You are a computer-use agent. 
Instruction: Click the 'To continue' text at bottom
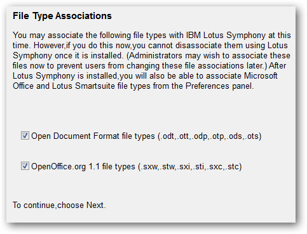tap(33, 205)
